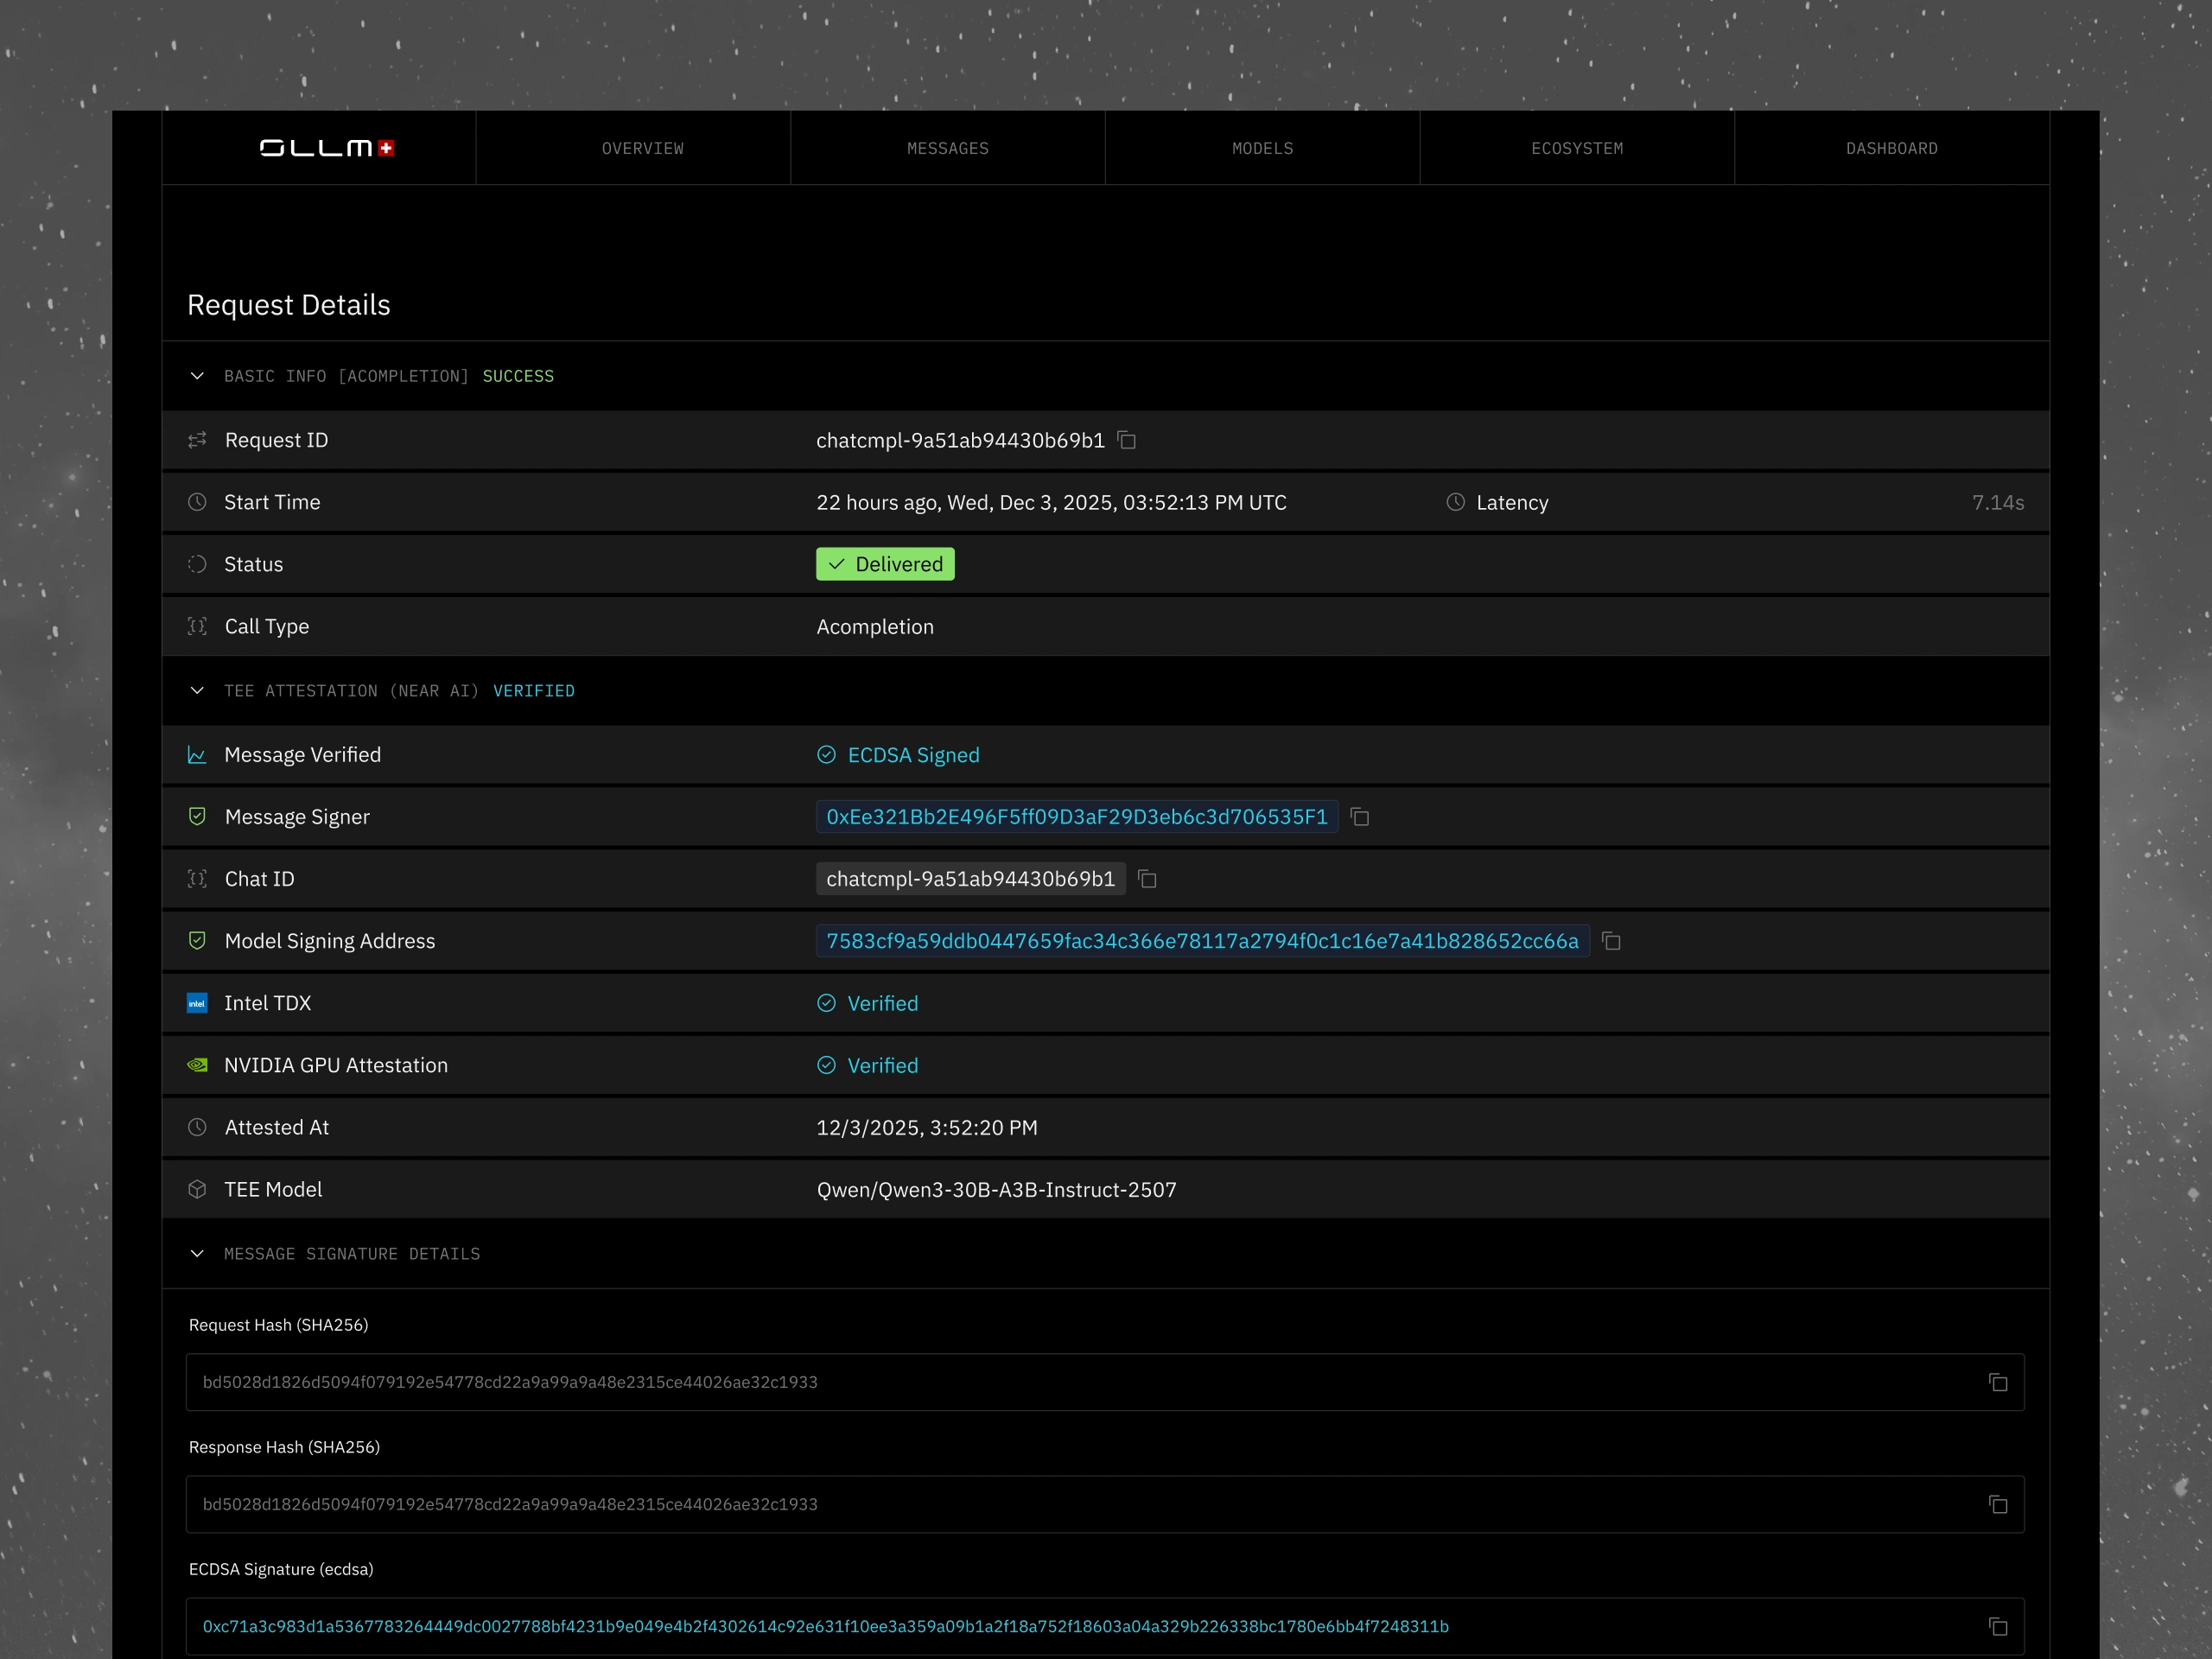The height and width of the screenshot is (1659, 2212).
Task: Collapse the Basic Info section
Action: coord(197,376)
